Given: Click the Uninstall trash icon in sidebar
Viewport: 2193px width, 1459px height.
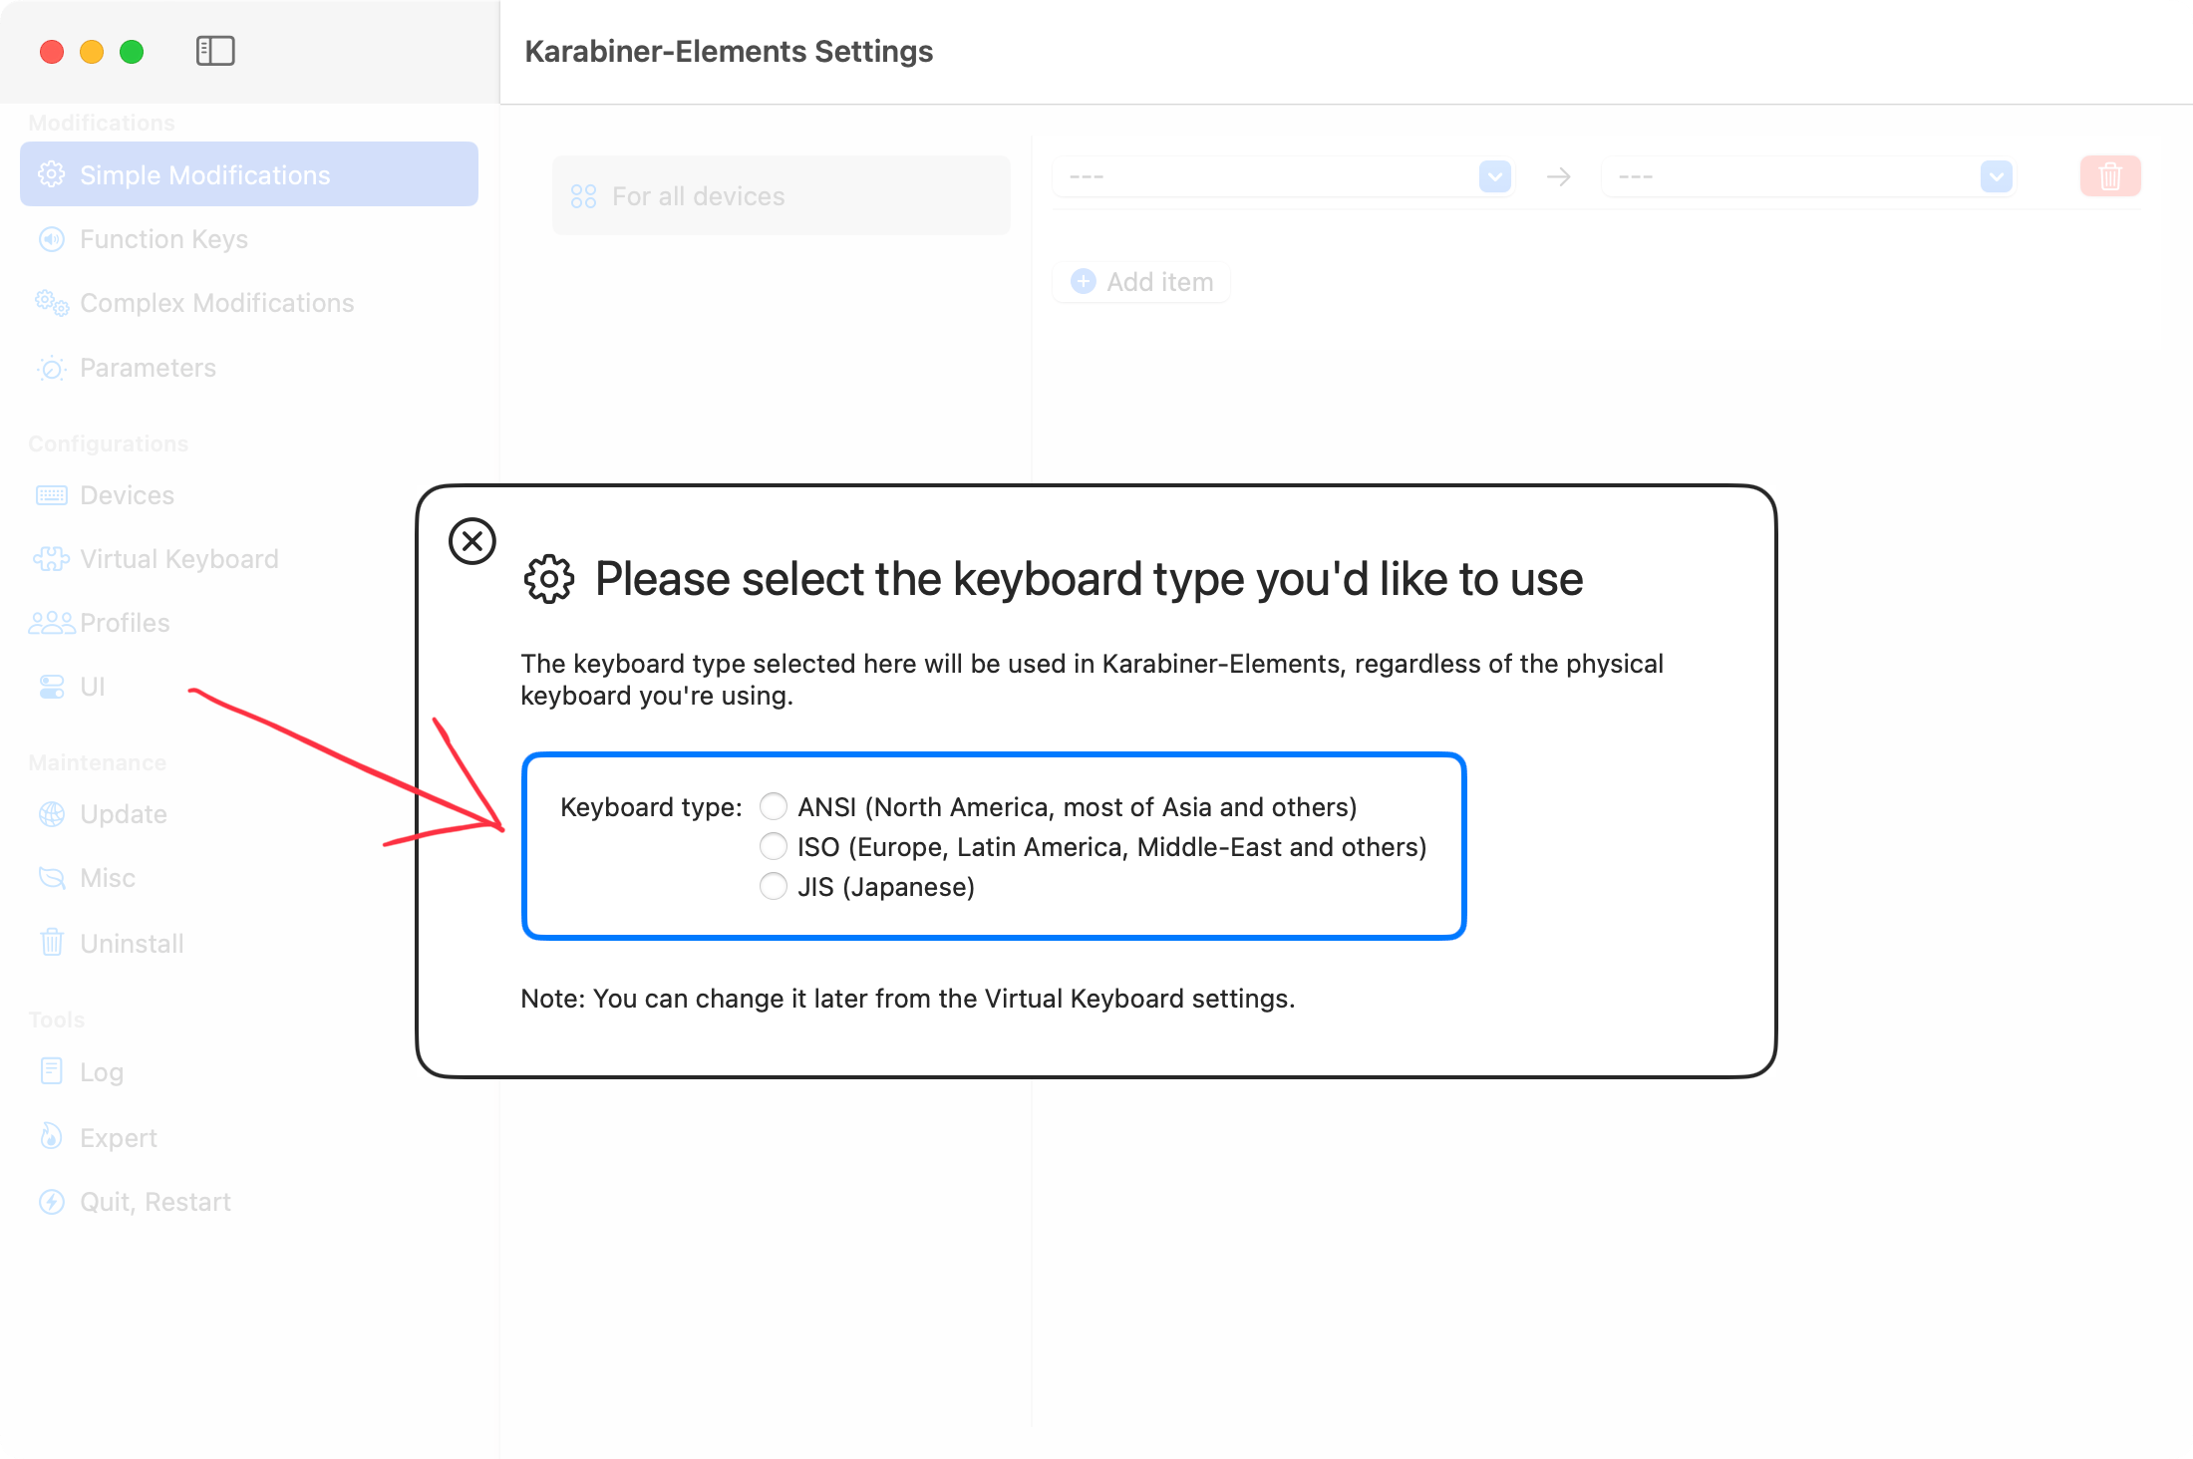Looking at the screenshot, I should [52, 943].
